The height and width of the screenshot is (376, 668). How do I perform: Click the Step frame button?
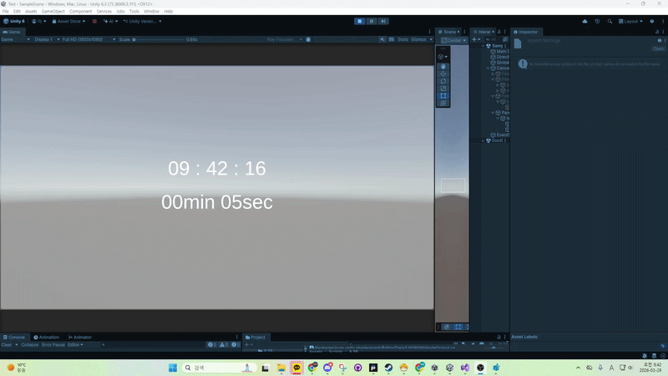[x=383, y=22]
